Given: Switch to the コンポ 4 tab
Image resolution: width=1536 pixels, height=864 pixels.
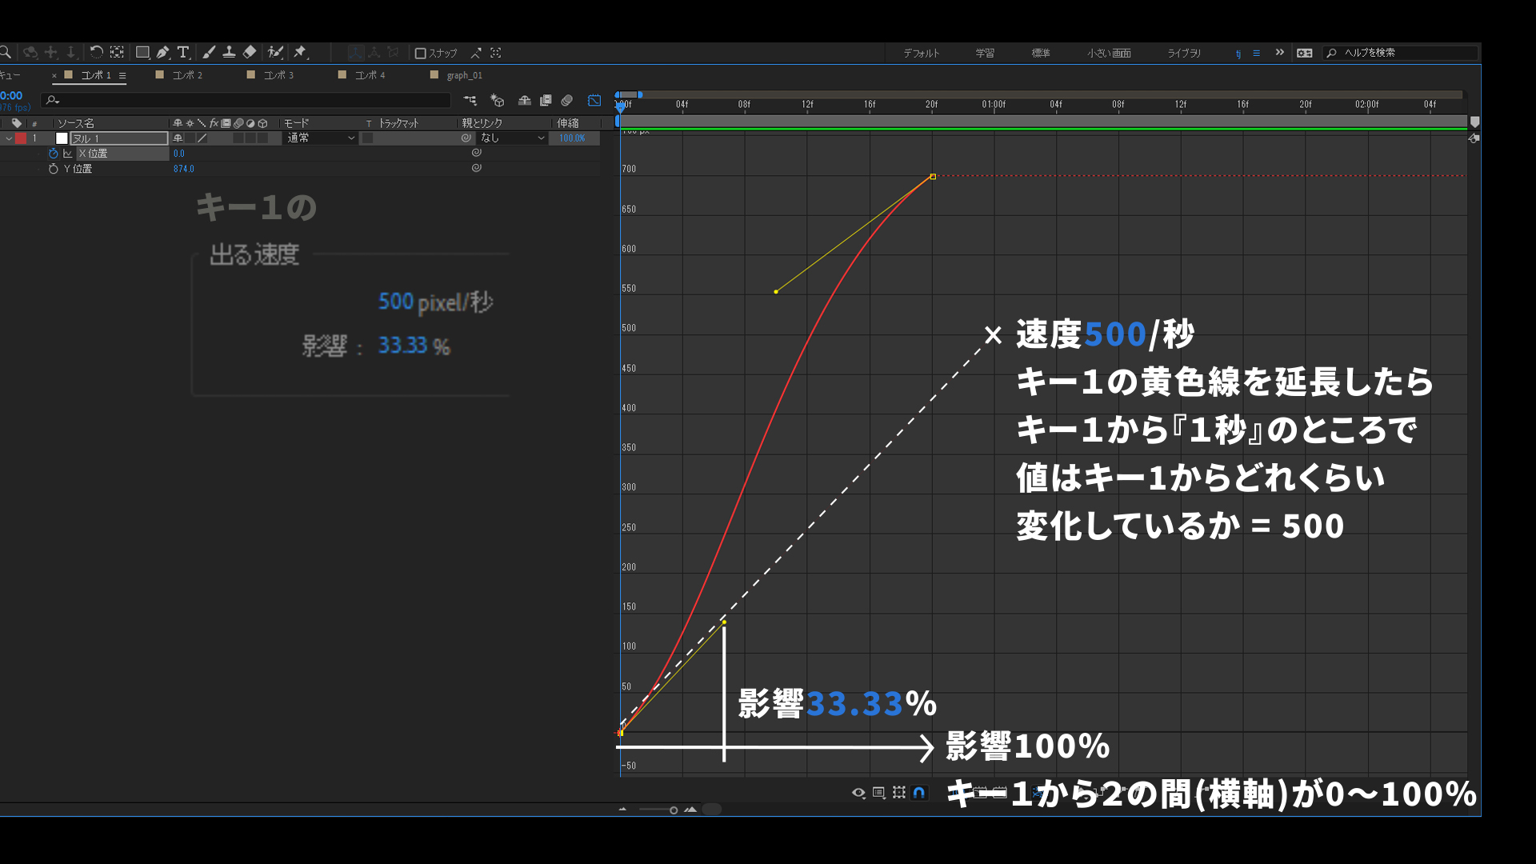Looking at the screenshot, I should pos(370,75).
